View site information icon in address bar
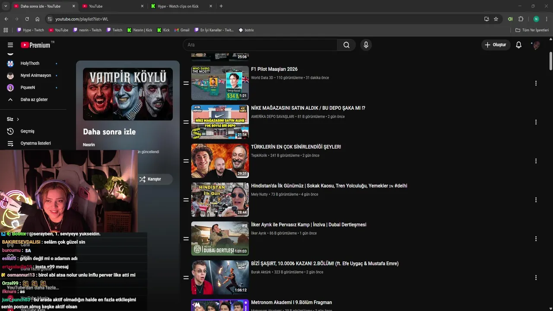The height and width of the screenshot is (311, 553). tap(50, 19)
